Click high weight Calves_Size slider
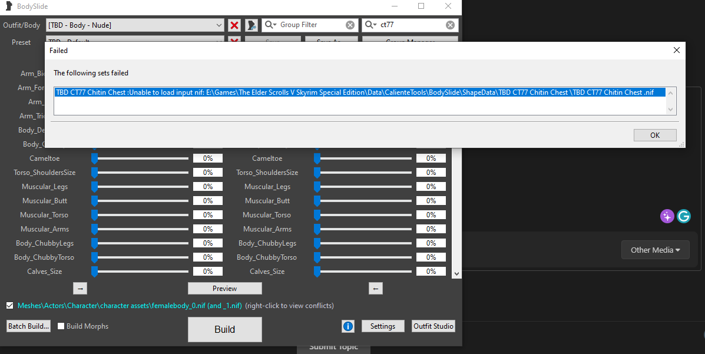705x354 pixels. click(x=363, y=272)
